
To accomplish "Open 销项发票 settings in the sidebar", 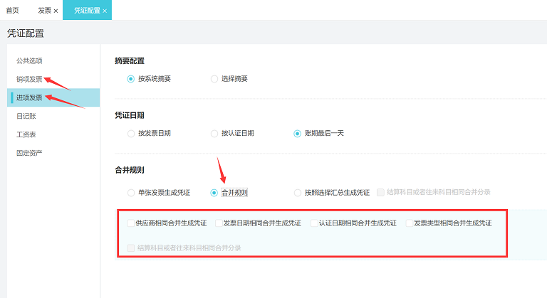I will (29, 79).
